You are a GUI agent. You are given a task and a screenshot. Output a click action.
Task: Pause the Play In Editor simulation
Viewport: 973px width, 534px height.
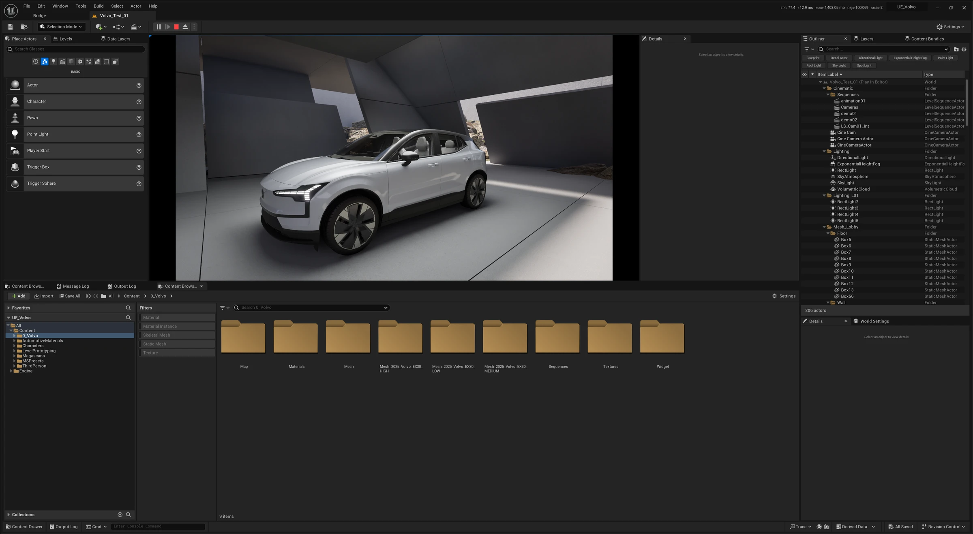click(x=159, y=27)
